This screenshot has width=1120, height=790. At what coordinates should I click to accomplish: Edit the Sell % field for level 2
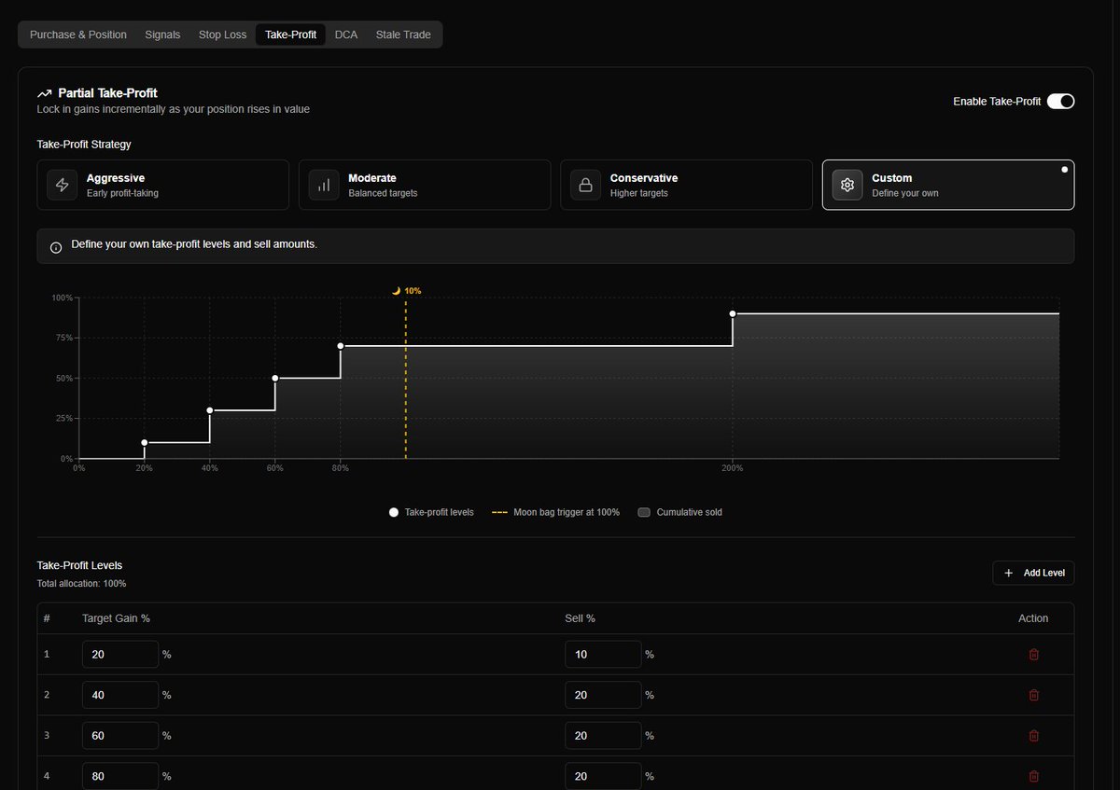click(603, 695)
